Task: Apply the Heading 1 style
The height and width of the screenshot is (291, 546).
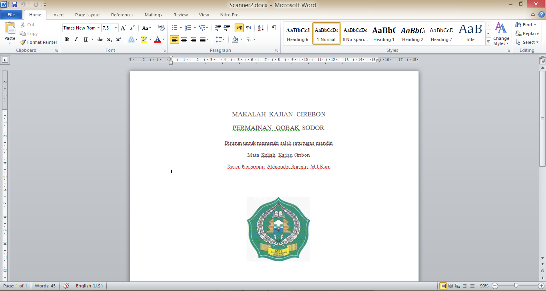Action: (384, 34)
